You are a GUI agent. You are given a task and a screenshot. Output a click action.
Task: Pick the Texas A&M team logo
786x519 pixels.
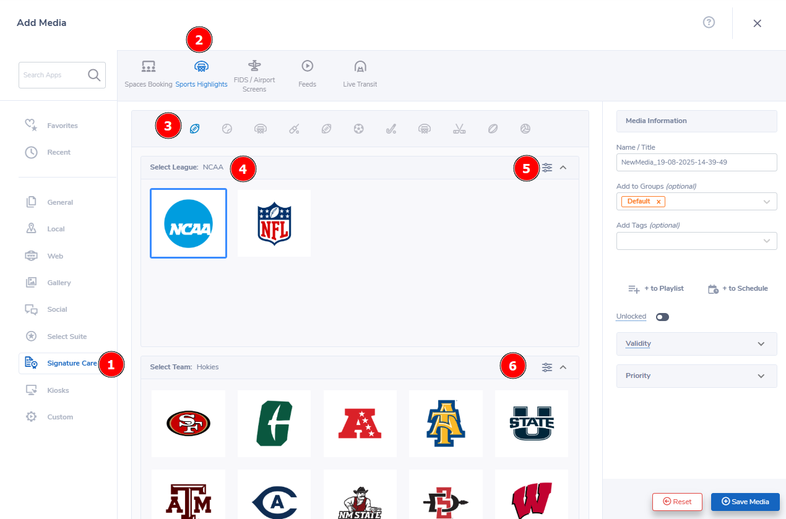click(188, 494)
